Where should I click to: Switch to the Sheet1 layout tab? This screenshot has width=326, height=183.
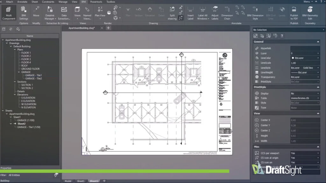point(81,181)
